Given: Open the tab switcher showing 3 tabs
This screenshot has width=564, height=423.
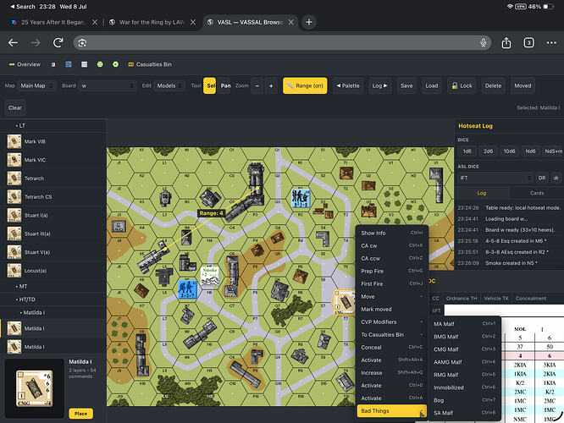Looking at the screenshot, I should (528, 43).
